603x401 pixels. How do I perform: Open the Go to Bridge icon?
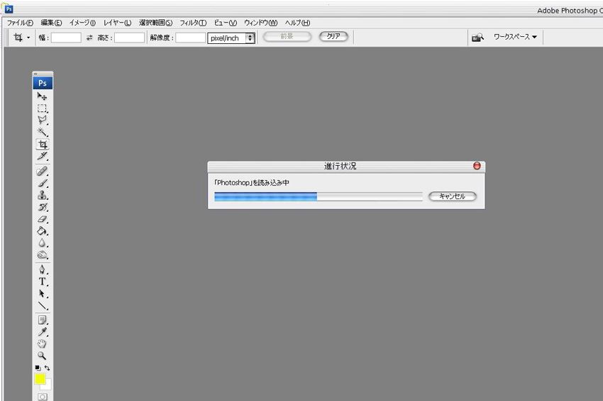pyautogui.click(x=477, y=38)
